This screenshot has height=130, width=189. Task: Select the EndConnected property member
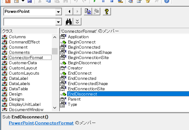pyautogui.click(x=82, y=79)
